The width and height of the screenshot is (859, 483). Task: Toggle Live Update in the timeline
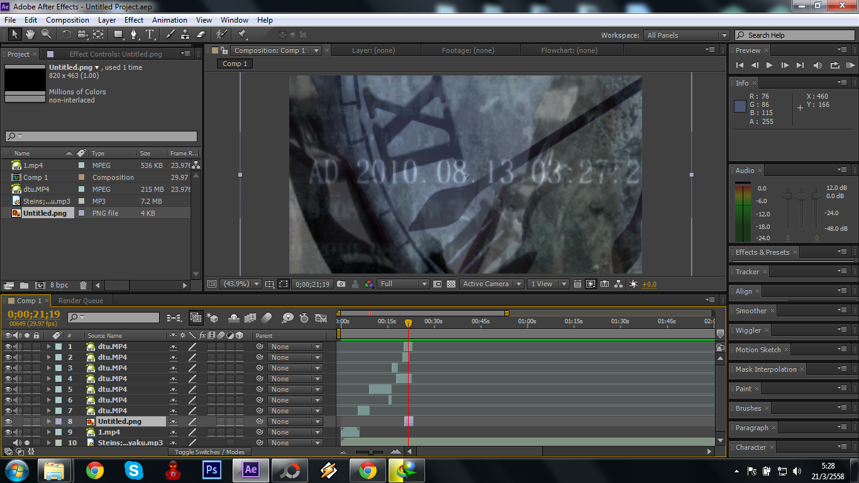[x=196, y=318]
